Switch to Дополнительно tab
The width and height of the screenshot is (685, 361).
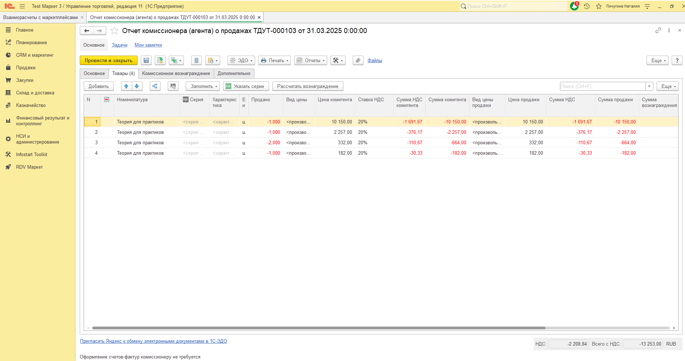[234, 74]
